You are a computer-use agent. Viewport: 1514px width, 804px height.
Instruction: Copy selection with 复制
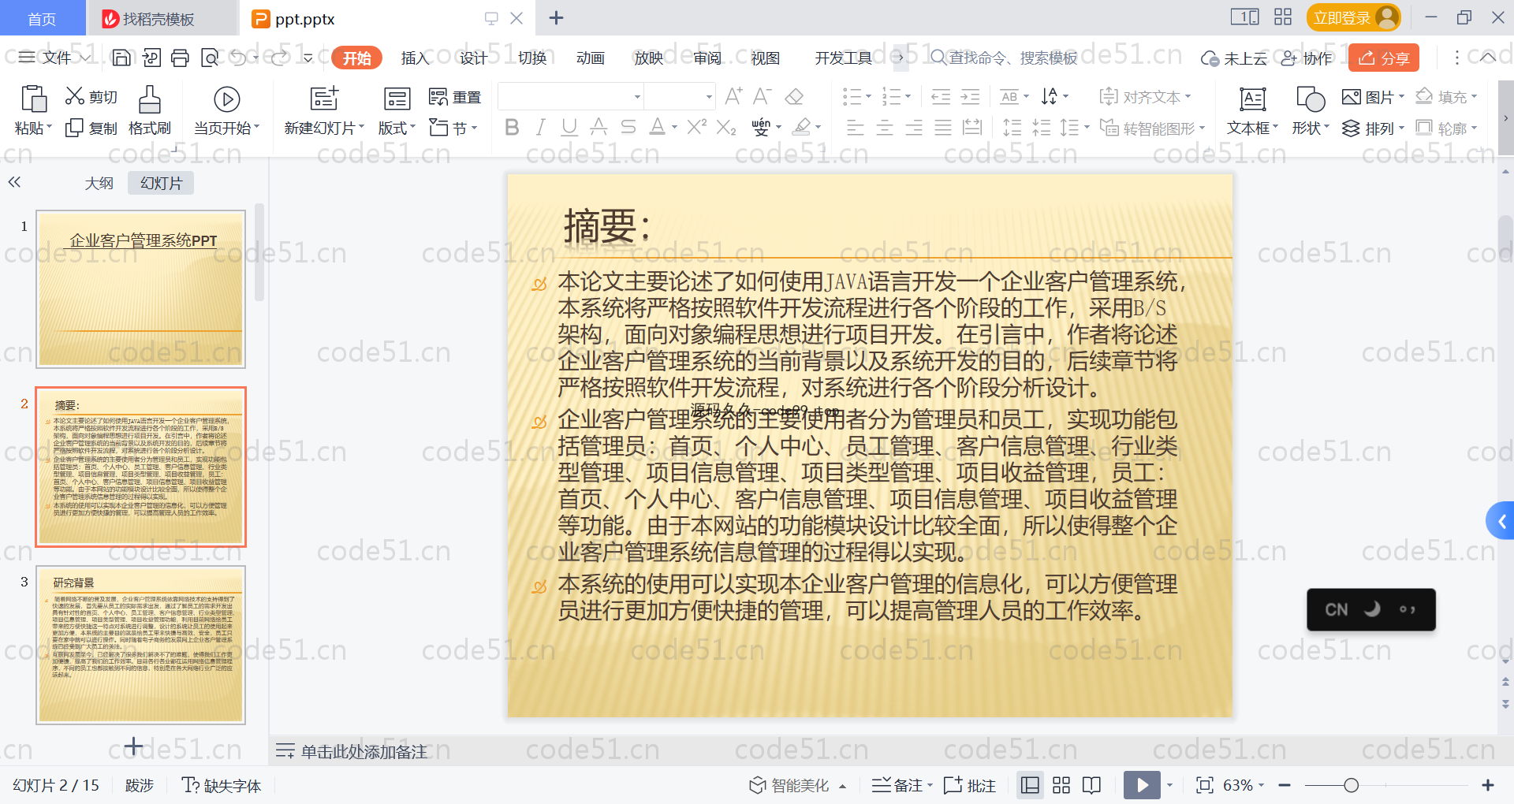[x=91, y=128]
